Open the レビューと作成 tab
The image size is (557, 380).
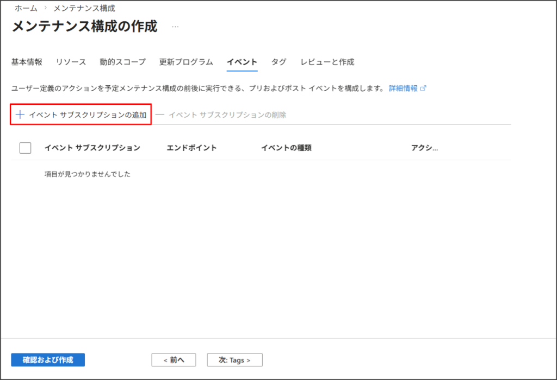327,62
